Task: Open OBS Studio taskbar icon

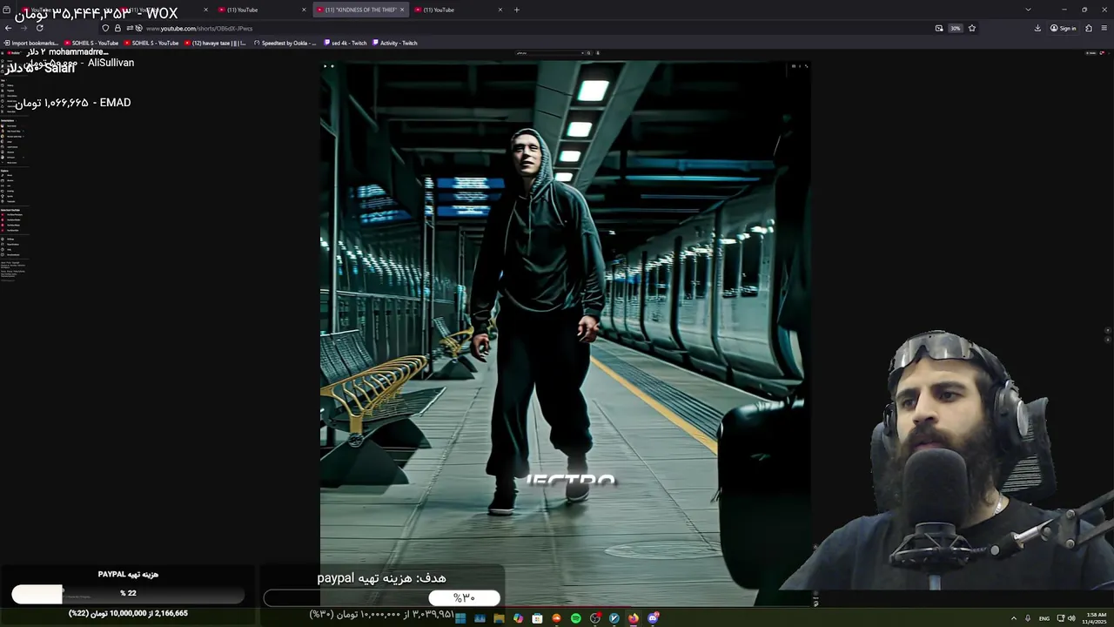Action: pyautogui.click(x=595, y=618)
